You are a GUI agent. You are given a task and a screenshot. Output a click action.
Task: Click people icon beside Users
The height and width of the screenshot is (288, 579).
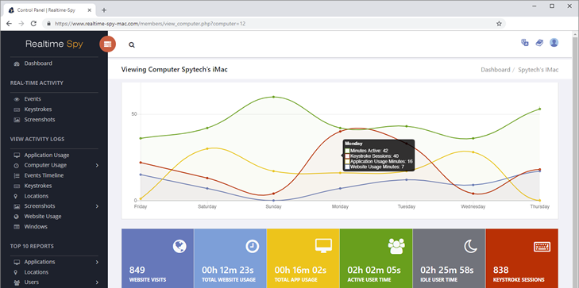(17, 282)
